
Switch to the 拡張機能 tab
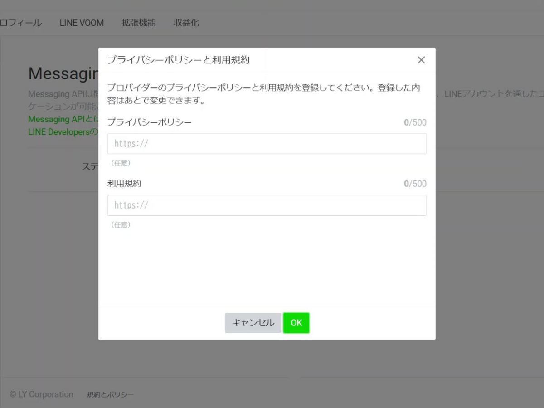[139, 23]
